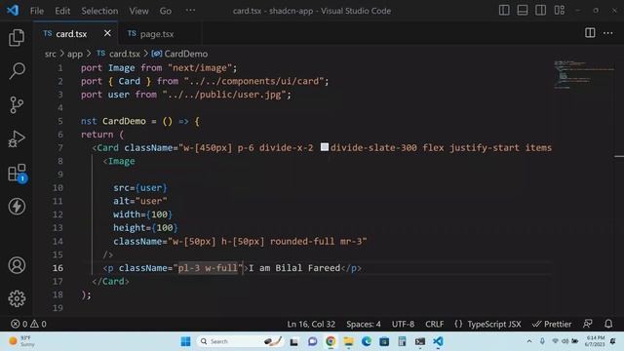Select 'CardDemo' symbol in the breadcrumb
This screenshot has height=351, width=624.
(186, 54)
